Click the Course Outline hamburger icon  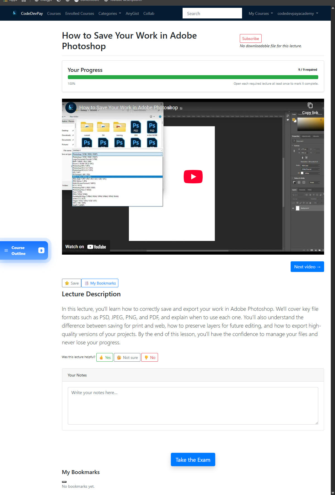pyautogui.click(x=6, y=250)
